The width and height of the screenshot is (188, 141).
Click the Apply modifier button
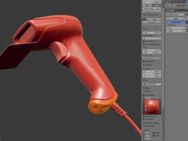tap(176, 19)
